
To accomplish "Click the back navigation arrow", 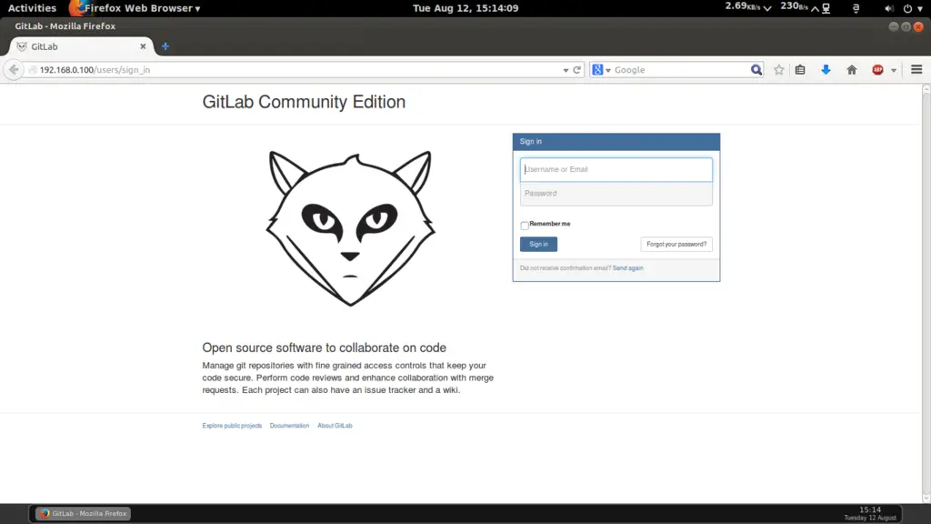I will (x=14, y=69).
